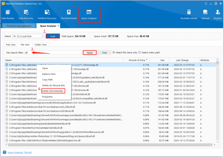
Task: Click file icon of 360se6 chrome.dll row
Action: pyautogui.click(x=7, y=103)
